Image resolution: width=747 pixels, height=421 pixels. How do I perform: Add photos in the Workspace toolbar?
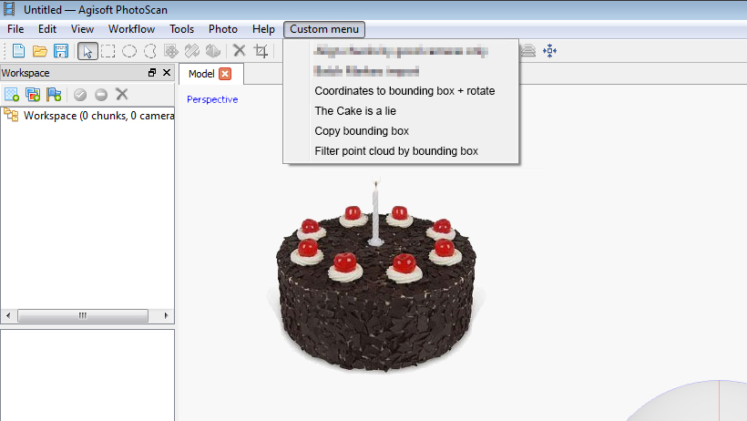coord(33,95)
